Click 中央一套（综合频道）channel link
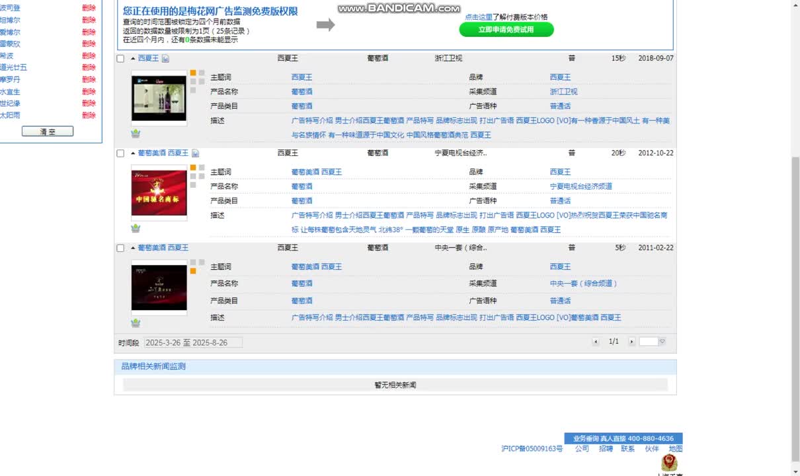The height and width of the screenshot is (476, 800). tap(584, 284)
